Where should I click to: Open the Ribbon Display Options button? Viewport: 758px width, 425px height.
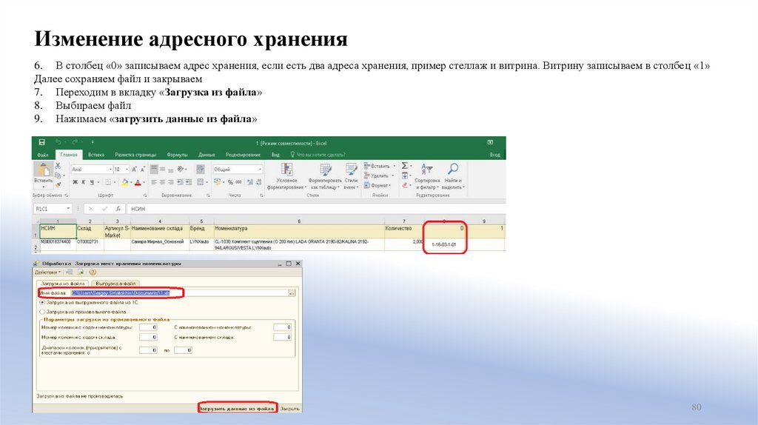click(490, 143)
